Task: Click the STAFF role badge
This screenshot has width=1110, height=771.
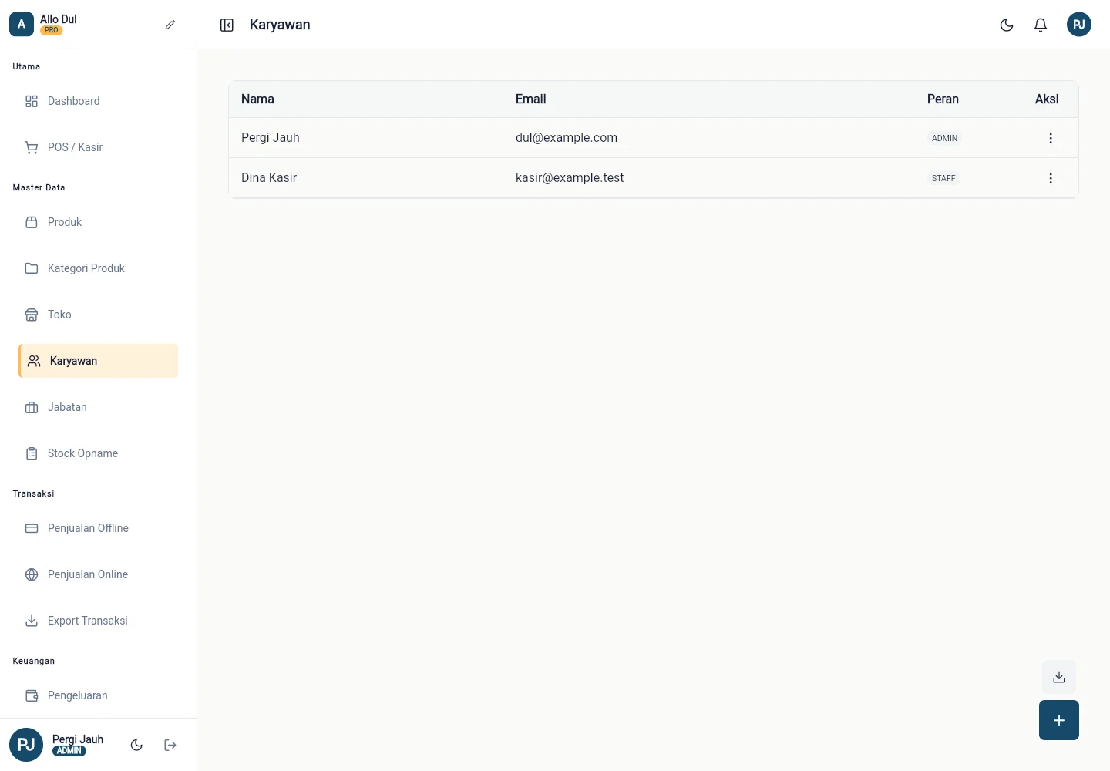Action: 943,178
